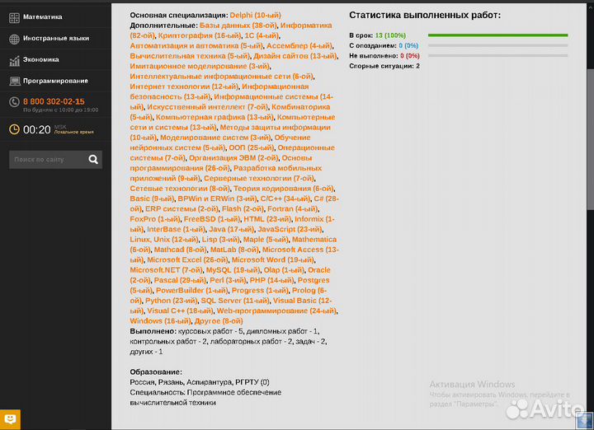The image size is (594, 430).
Task: Call the 8 800 302-02-15 phone number
Action: [x=54, y=100]
